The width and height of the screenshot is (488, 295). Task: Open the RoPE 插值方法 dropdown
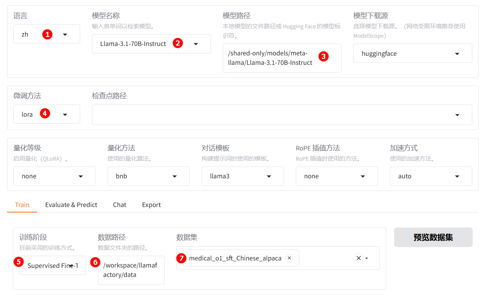(363, 176)
